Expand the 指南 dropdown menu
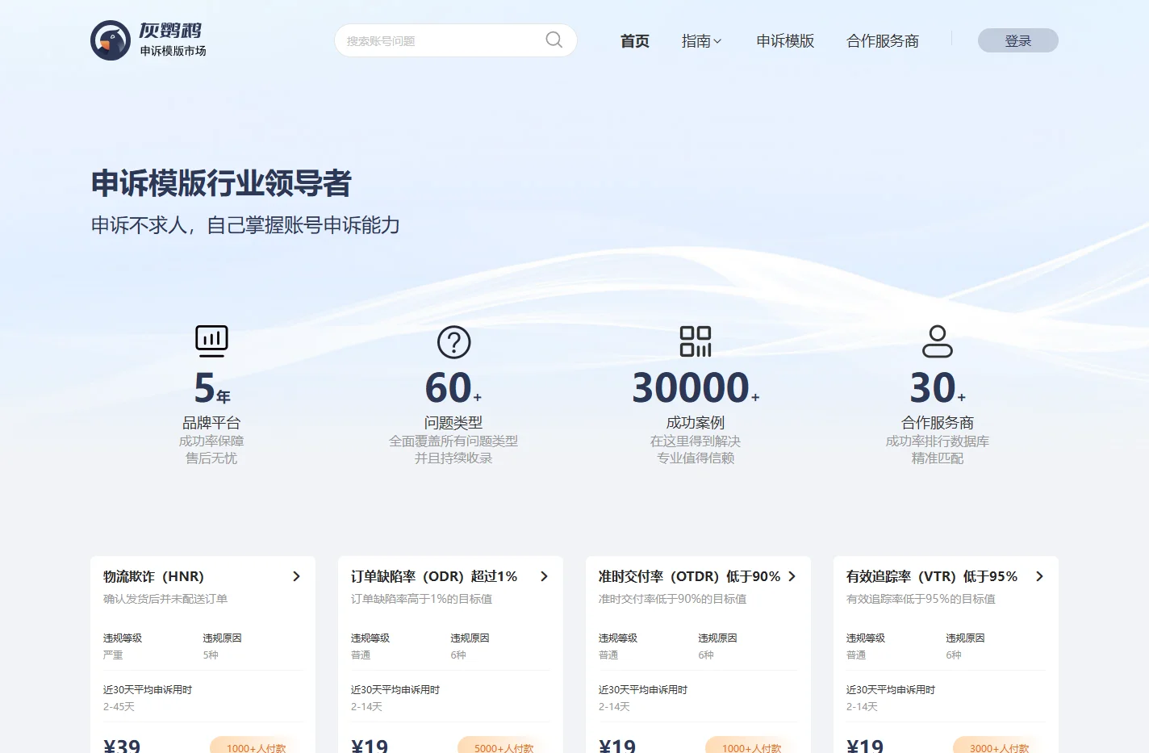1149x753 pixels. 701,41
